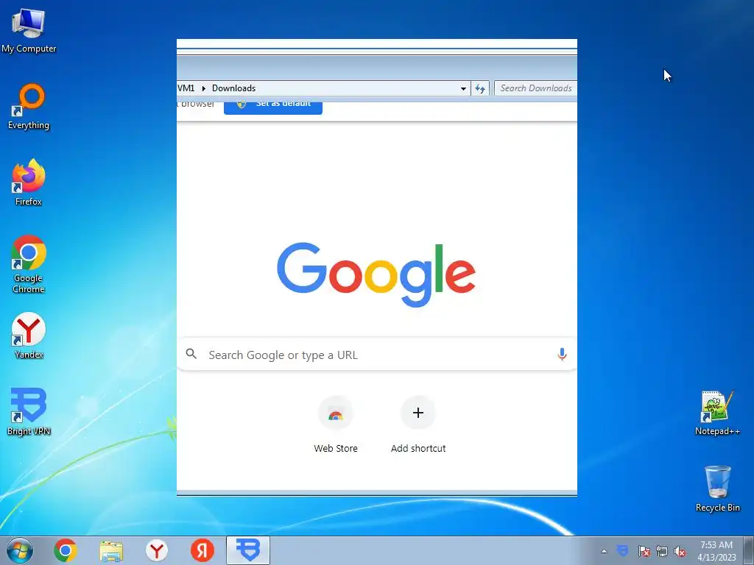Open the Recycle Bin

click(x=717, y=488)
